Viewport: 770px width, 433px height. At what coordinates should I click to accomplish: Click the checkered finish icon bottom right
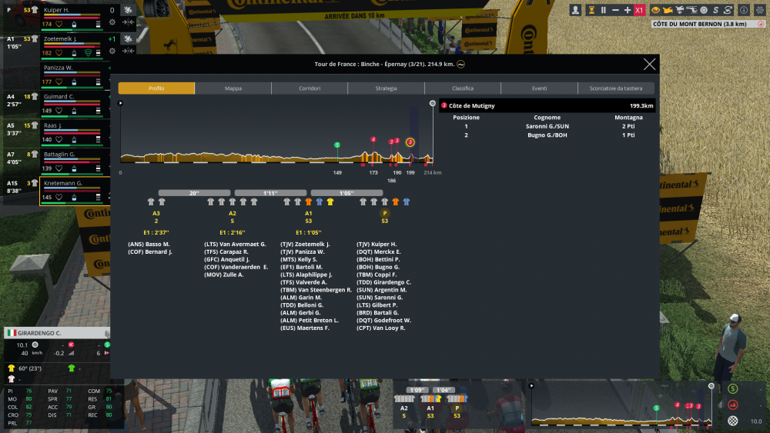[733, 421]
